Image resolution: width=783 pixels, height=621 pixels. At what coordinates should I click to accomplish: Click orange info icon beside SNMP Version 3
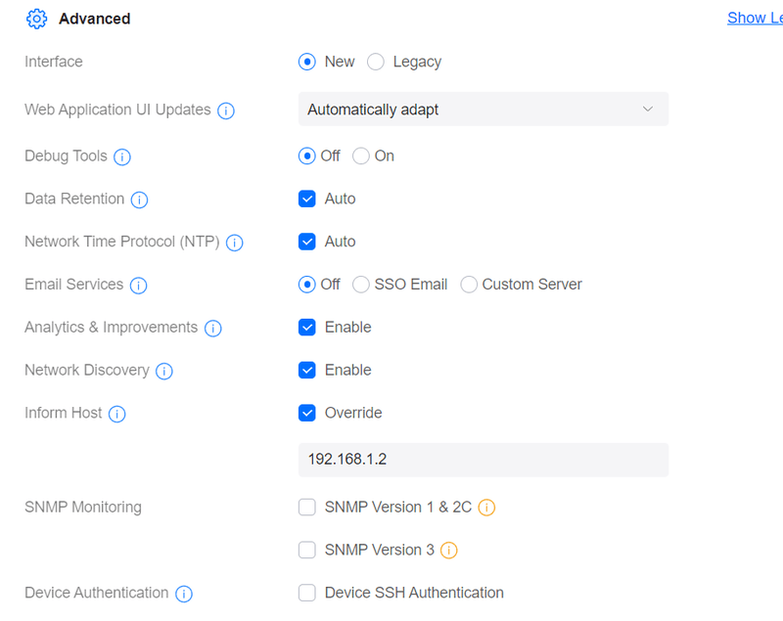click(x=449, y=551)
